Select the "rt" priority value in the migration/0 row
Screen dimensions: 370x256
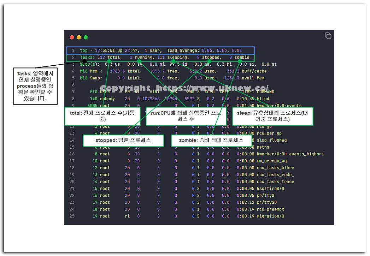pos(127,216)
